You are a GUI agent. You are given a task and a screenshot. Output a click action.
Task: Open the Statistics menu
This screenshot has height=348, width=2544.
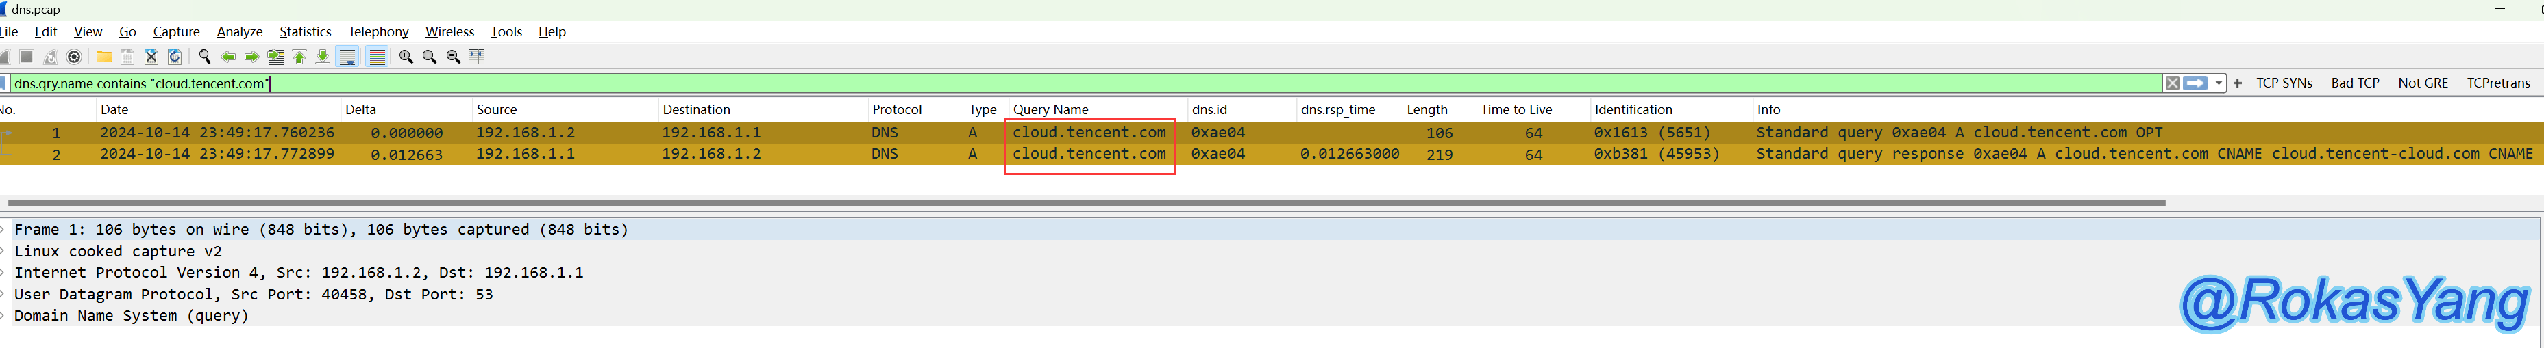[305, 31]
